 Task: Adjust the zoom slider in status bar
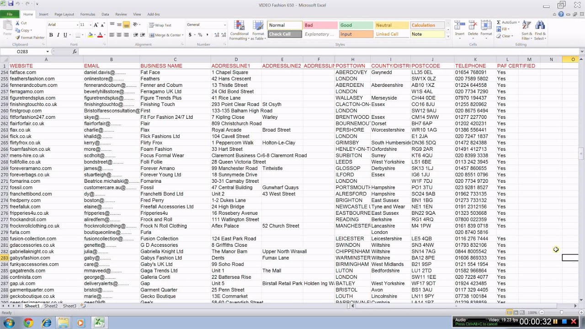[561, 313]
